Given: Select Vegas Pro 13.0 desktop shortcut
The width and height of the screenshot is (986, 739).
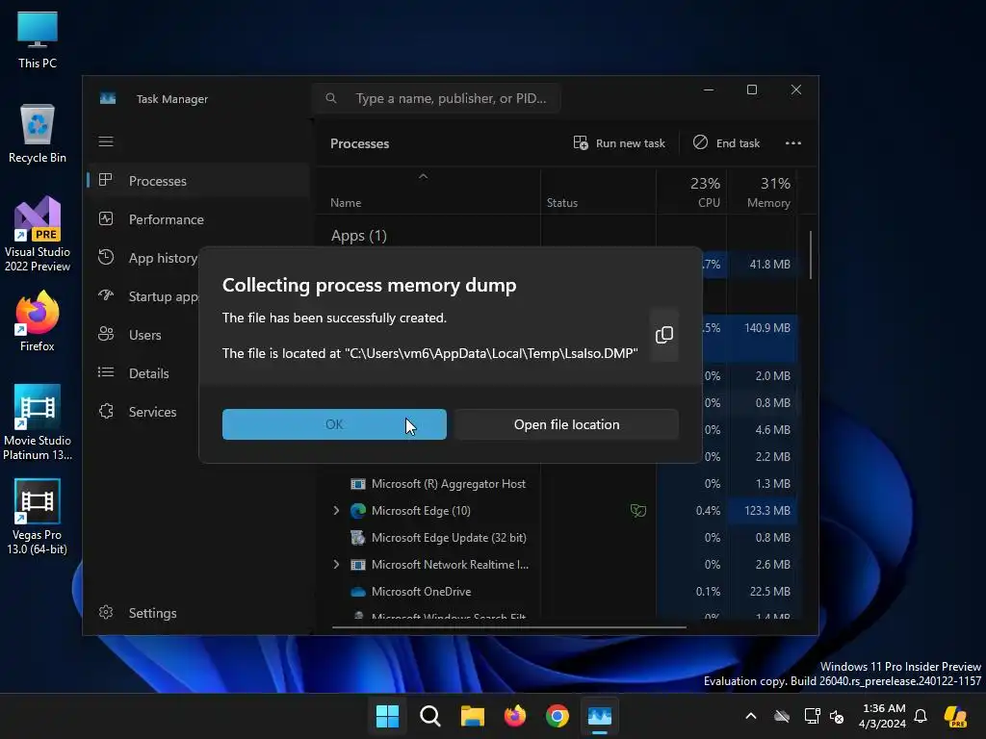Looking at the screenshot, I should point(38,517).
